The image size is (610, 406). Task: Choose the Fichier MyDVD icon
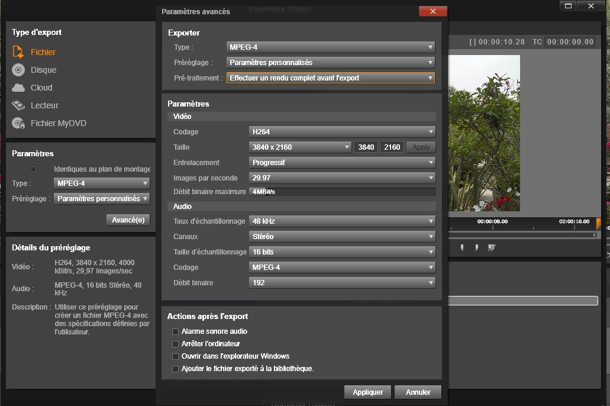point(18,123)
